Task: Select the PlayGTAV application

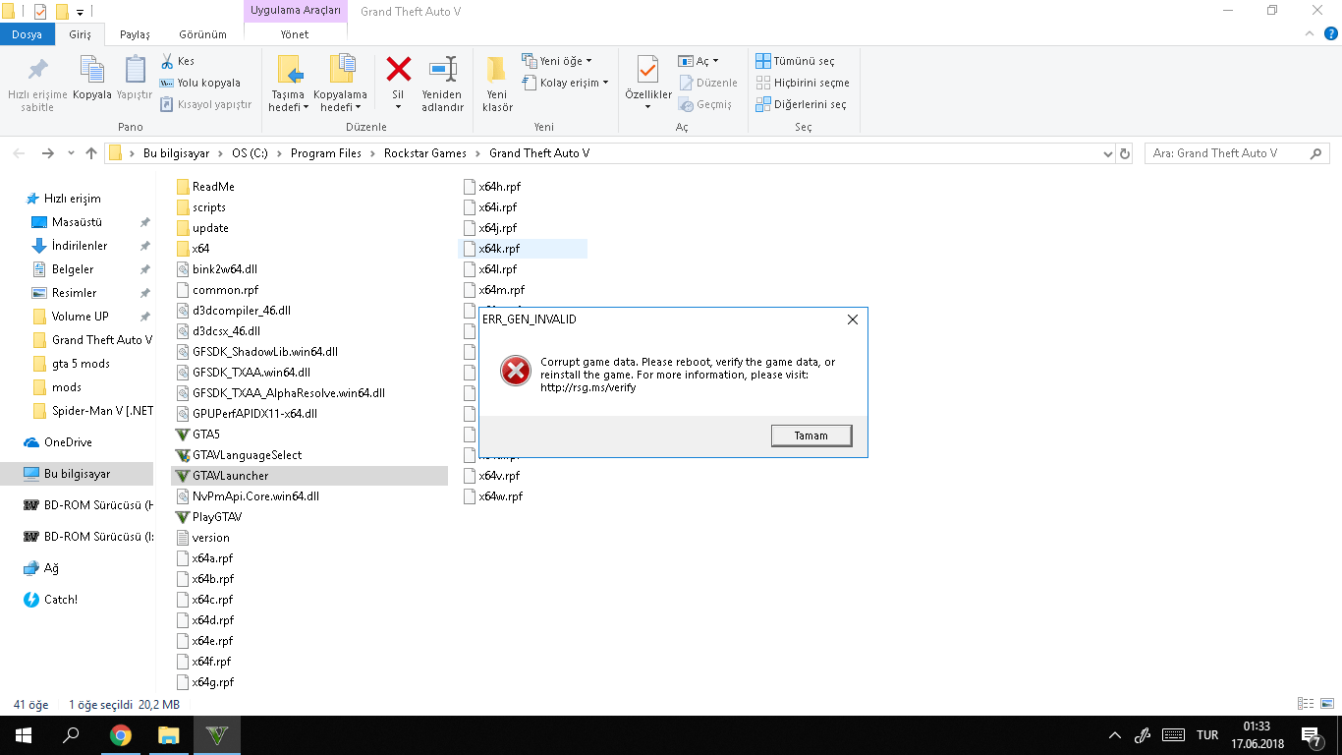Action: [x=217, y=517]
